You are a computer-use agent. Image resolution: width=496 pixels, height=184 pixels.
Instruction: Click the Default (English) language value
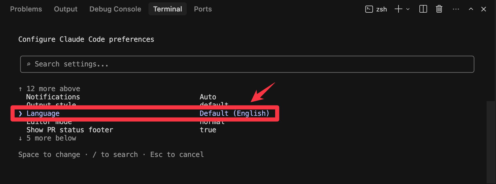point(234,113)
